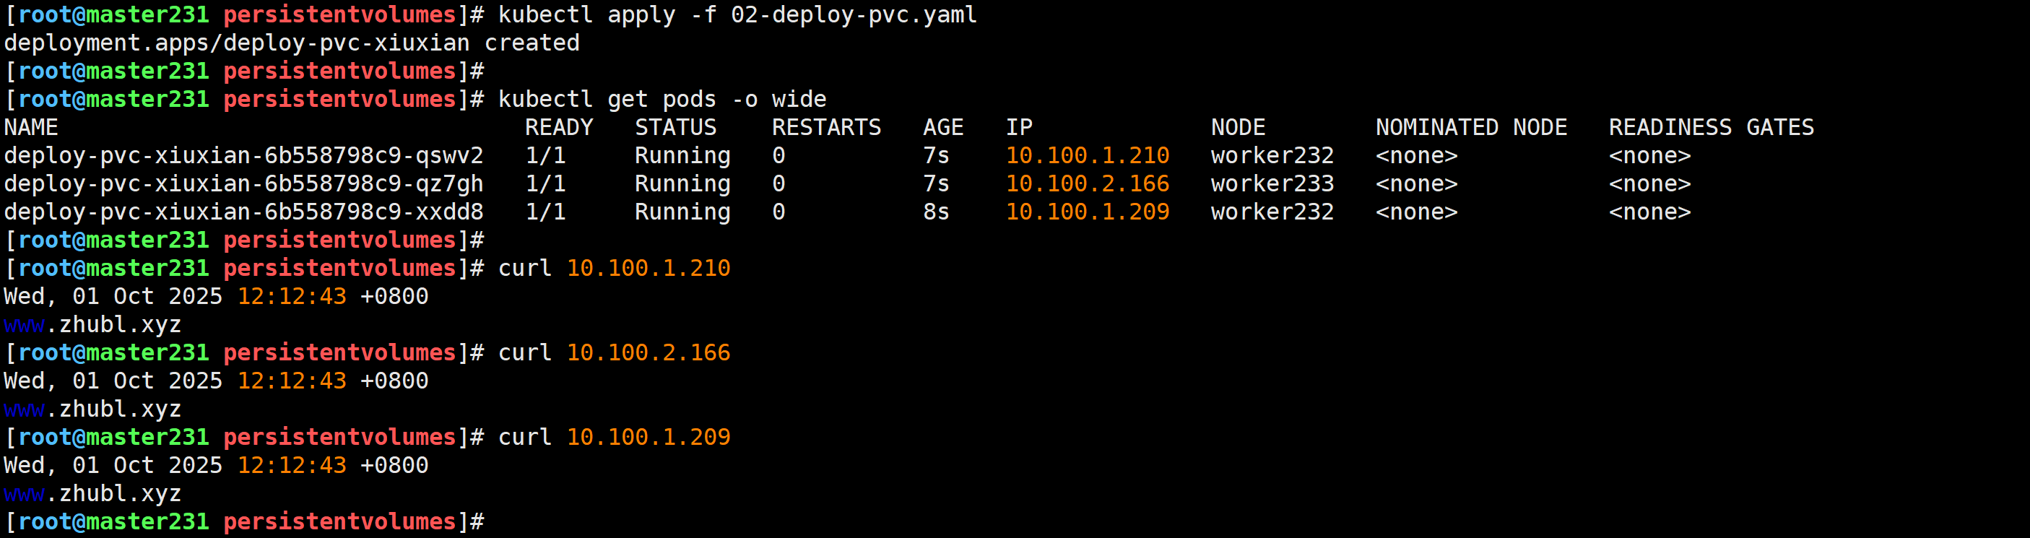This screenshot has height=538, width=2030.
Task: Click the kubectl get pods -o wide command
Action: tap(662, 99)
